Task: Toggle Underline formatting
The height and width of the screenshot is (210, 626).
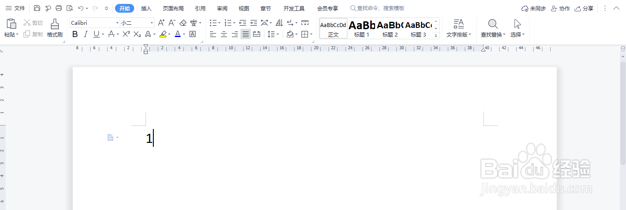Action: point(96,34)
